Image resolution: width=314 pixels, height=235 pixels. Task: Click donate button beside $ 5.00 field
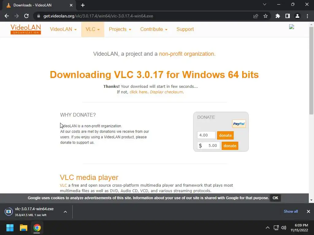point(230,146)
